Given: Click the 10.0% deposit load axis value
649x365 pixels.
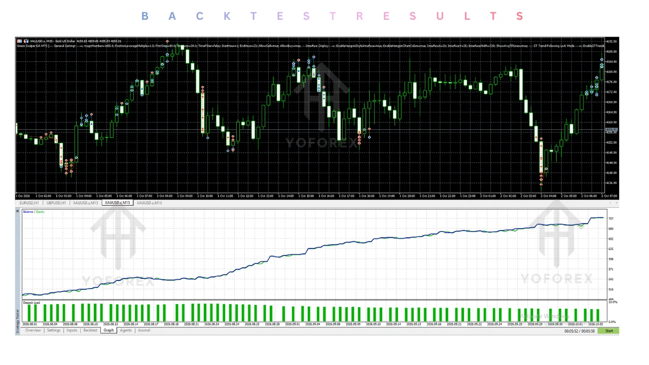Looking at the screenshot, I should tap(612, 302).
